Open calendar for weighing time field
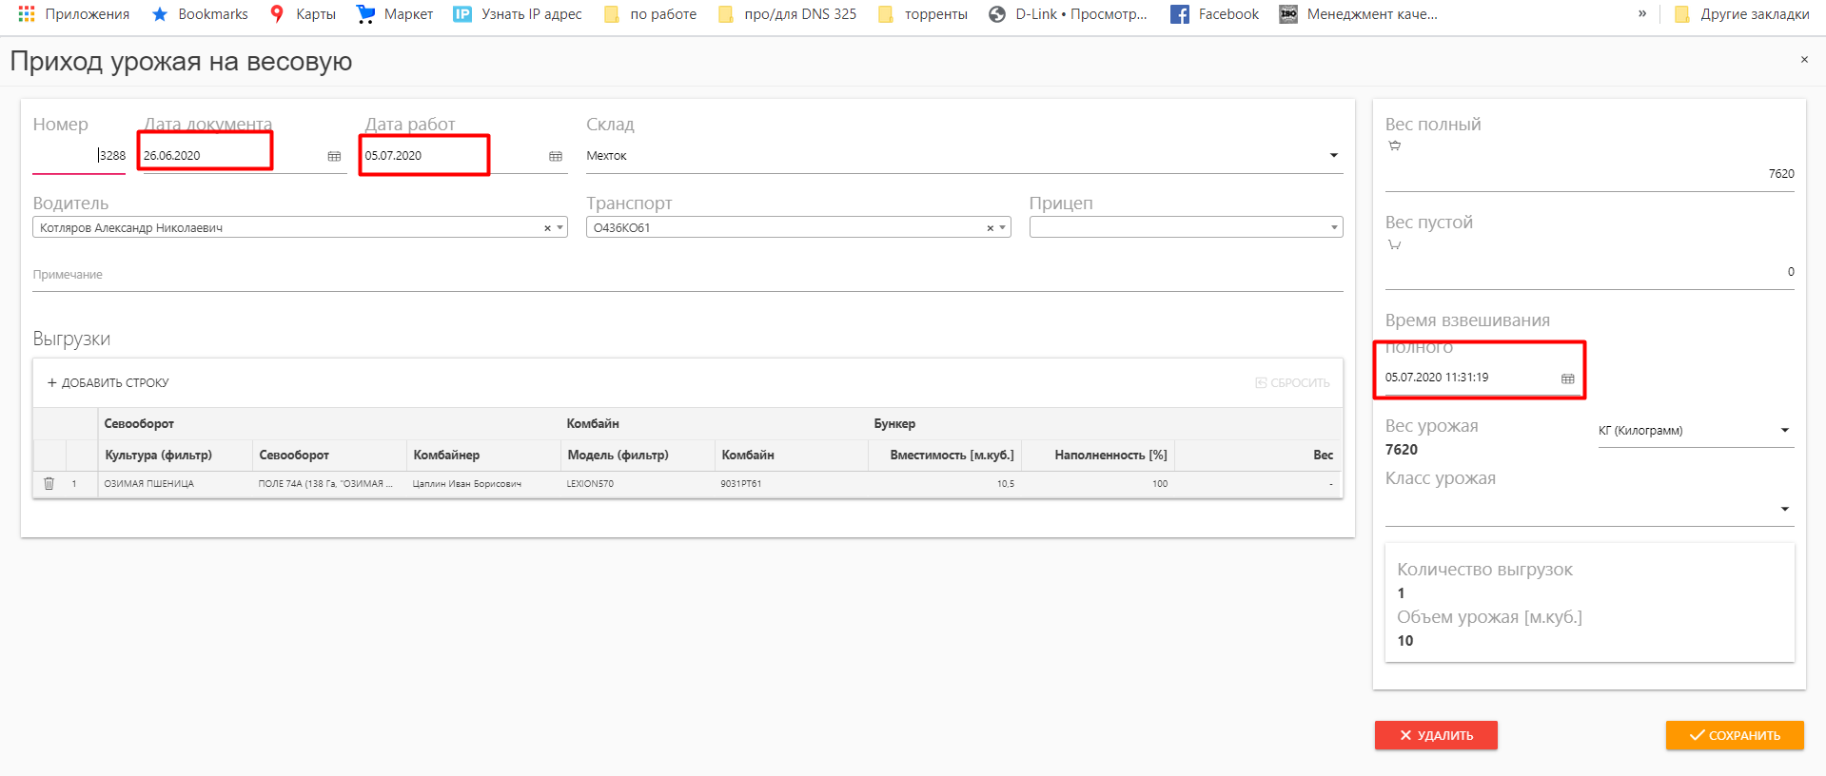1826x776 pixels. 1567,378
